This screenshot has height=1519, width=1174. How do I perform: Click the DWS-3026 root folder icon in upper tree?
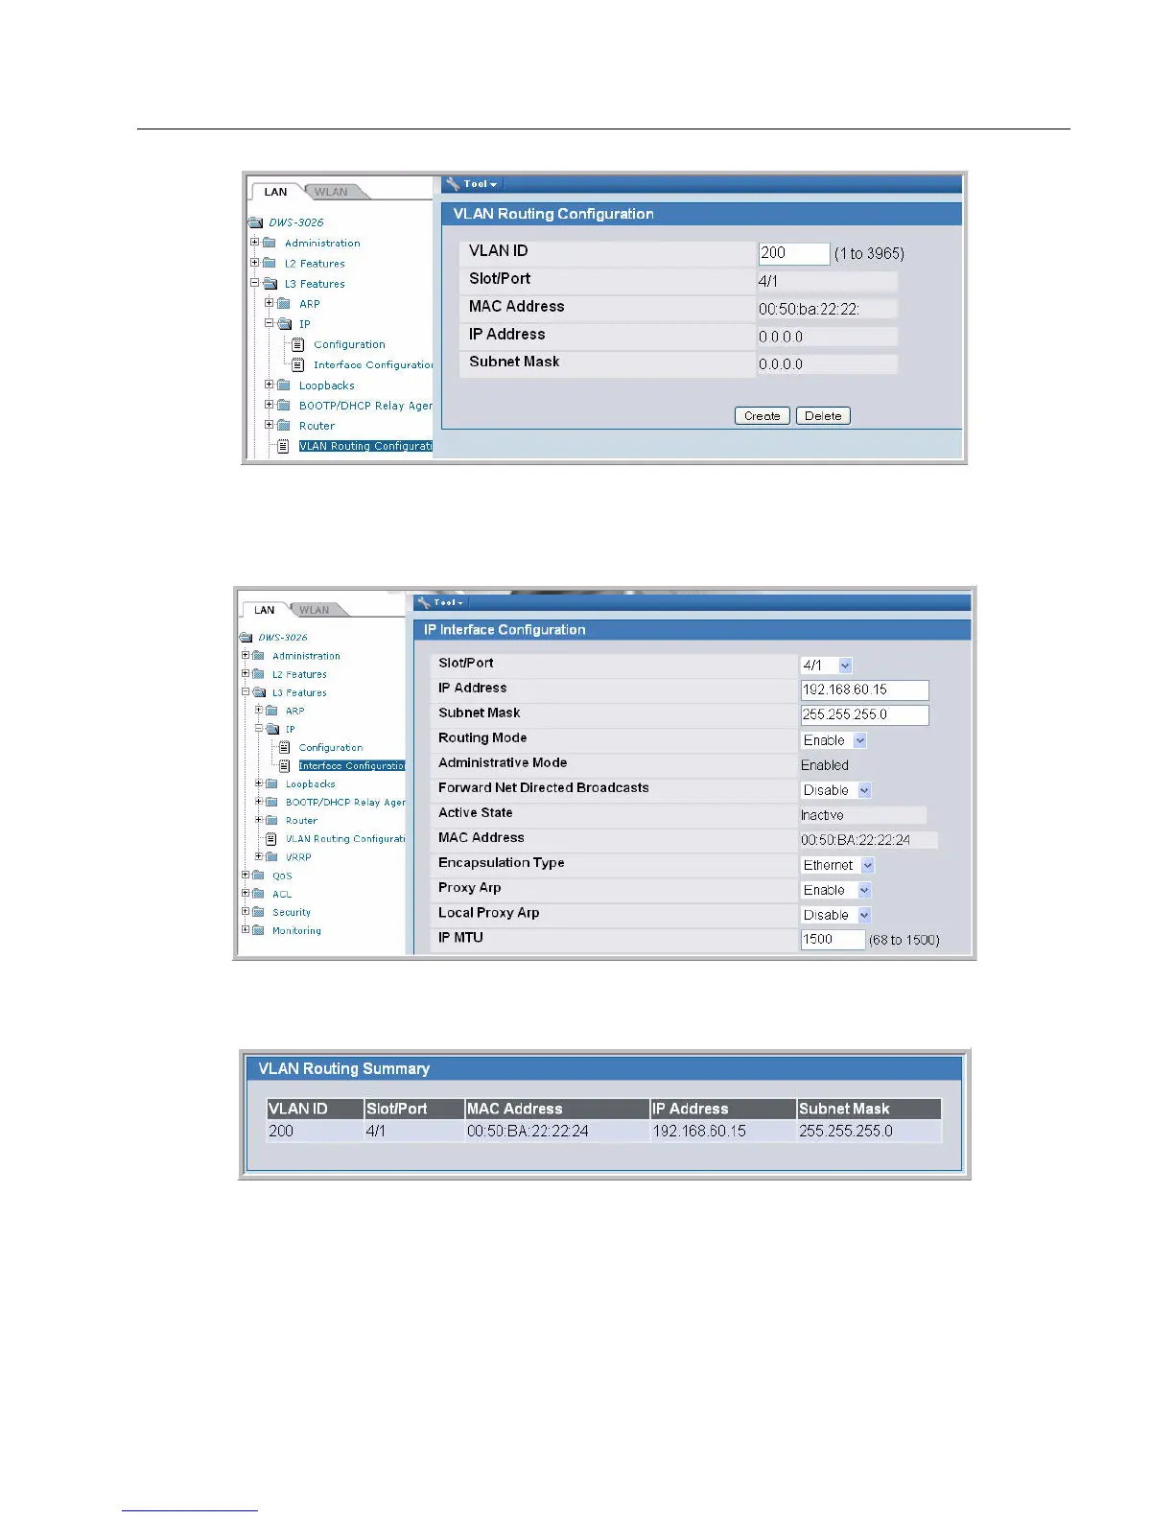coord(255,222)
